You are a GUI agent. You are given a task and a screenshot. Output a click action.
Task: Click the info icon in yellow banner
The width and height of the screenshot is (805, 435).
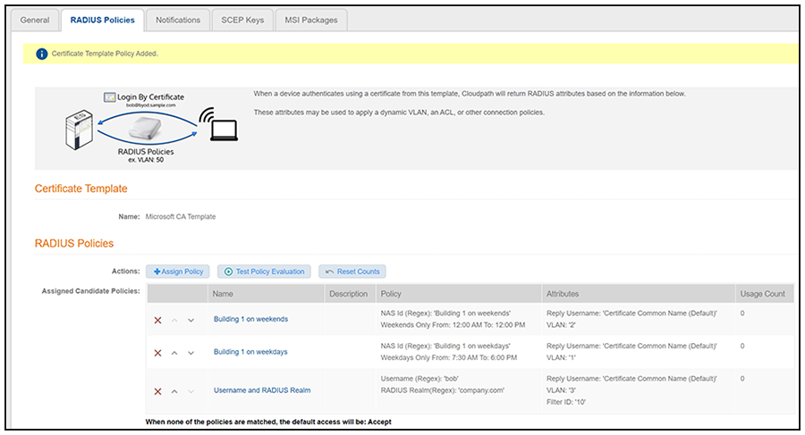41,54
